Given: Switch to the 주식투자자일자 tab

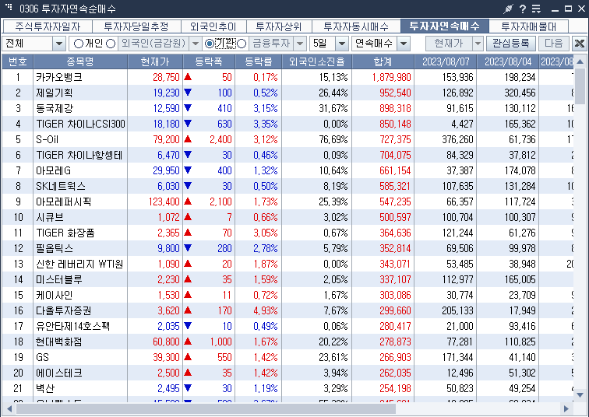Looking at the screenshot, I should click(x=48, y=26).
